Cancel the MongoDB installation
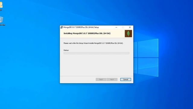The width and height of the screenshot is (193, 109). pos(125,79)
